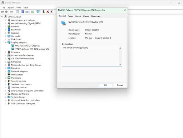The width and height of the screenshot is (183, 138).
Task: Select Audio Processing Objects (APOs)
Action: 26,23
